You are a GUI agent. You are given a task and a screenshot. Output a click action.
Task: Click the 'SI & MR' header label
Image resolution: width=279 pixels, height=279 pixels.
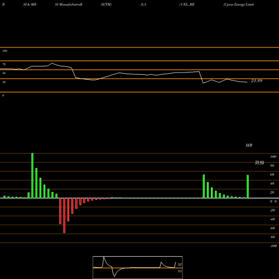tap(30, 4)
